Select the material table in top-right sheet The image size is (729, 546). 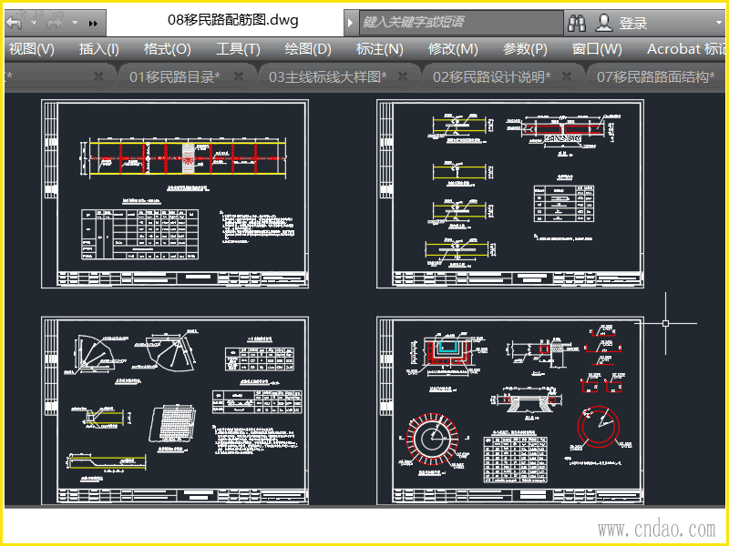(563, 203)
